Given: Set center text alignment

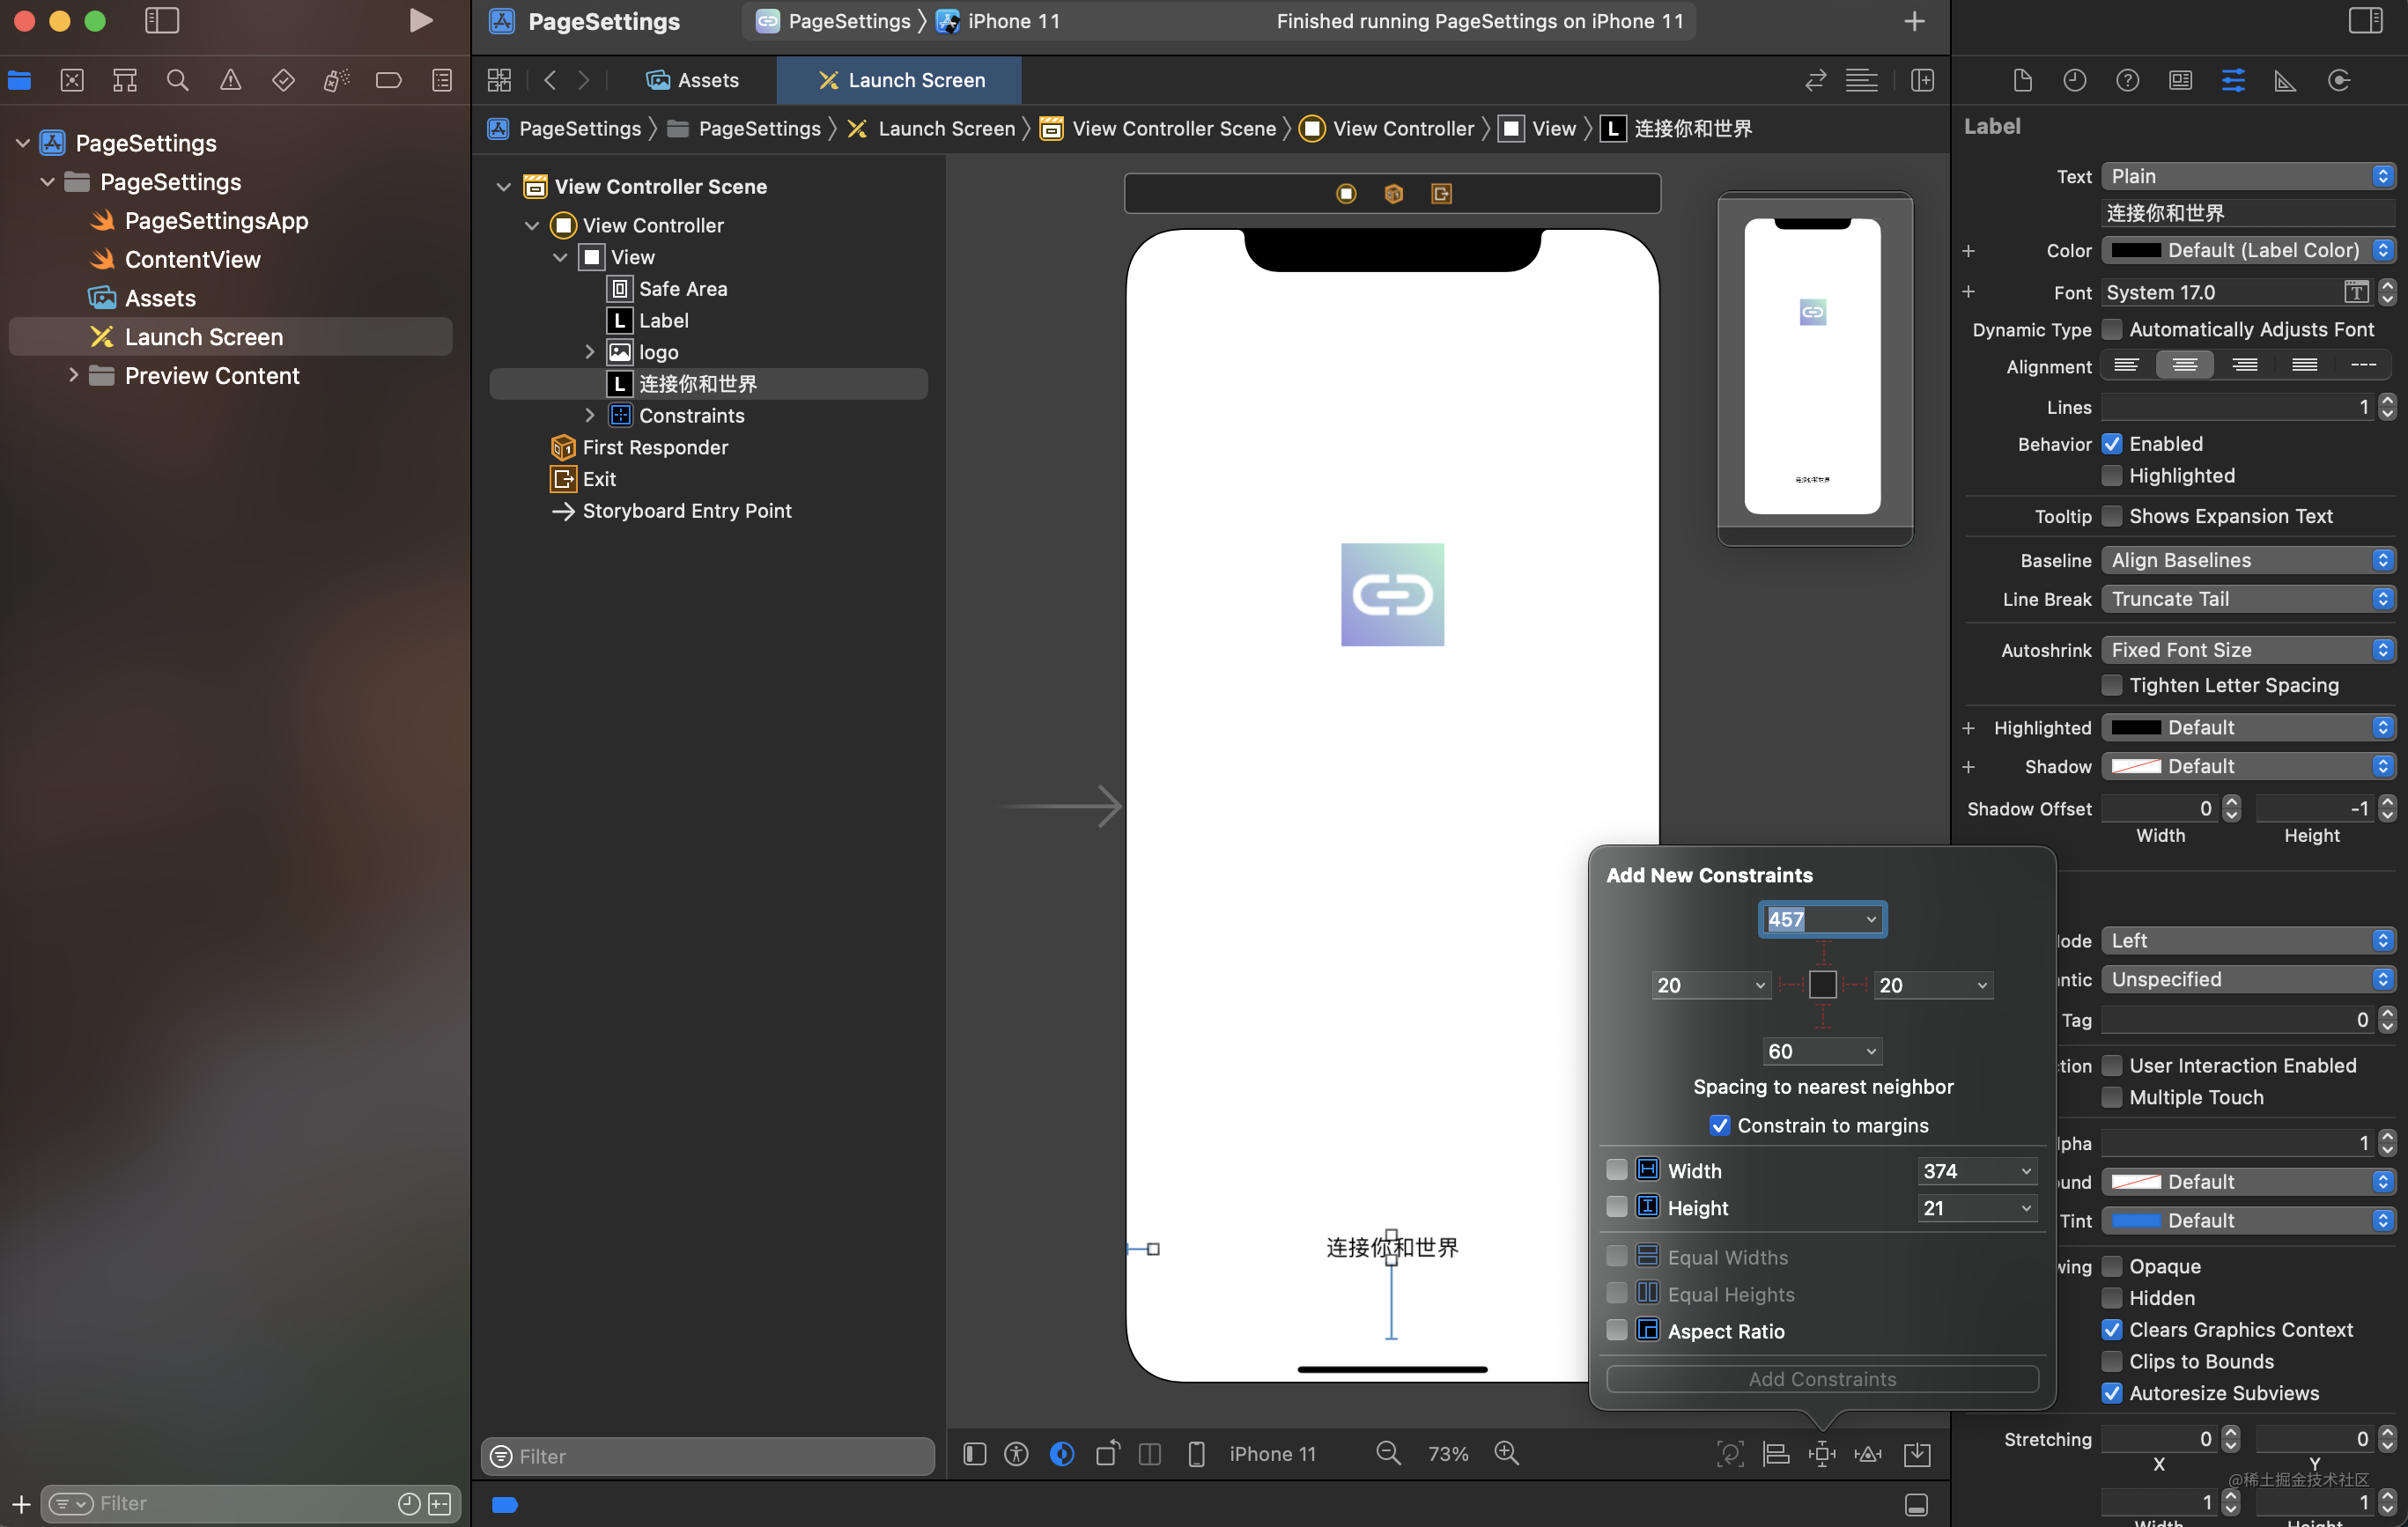Looking at the screenshot, I should [x=2184, y=365].
